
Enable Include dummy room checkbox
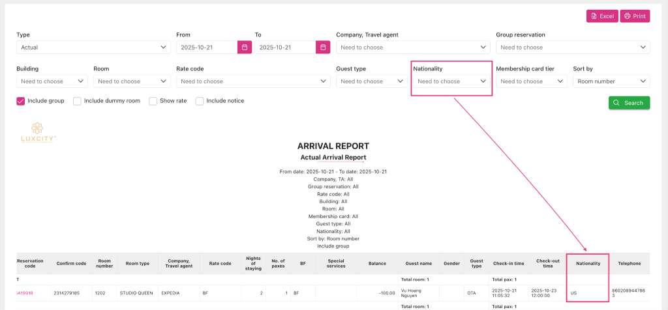pyautogui.click(x=78, y=101)
